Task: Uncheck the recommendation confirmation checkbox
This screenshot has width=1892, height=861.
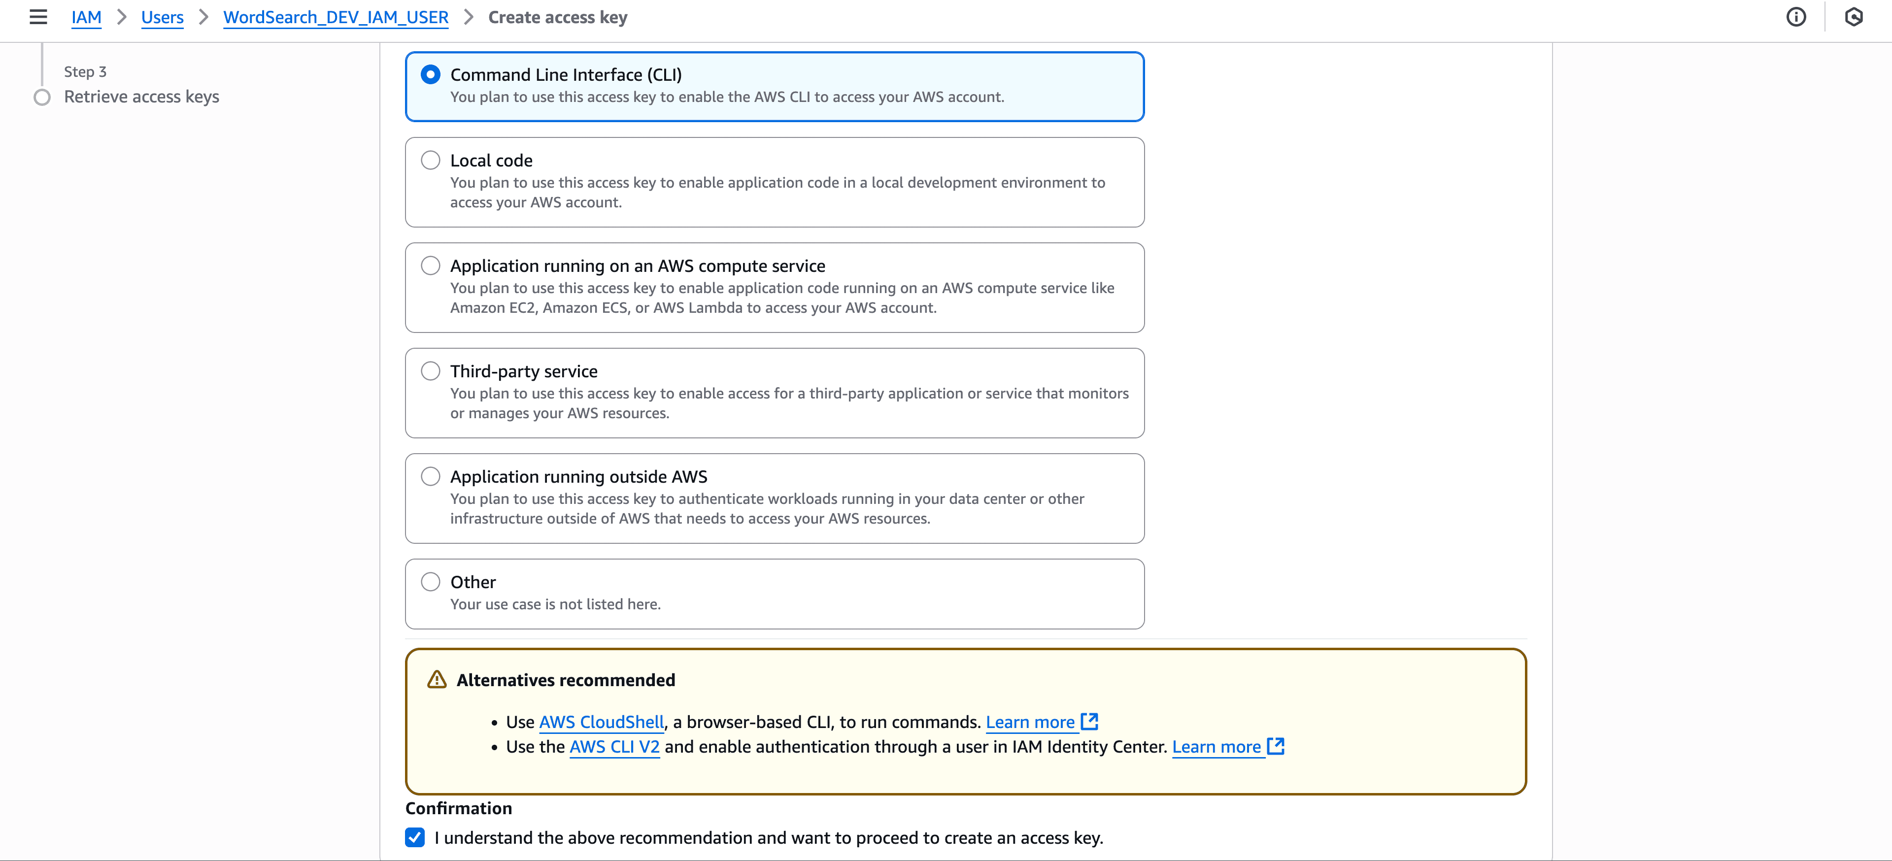Action: [415, 837]
